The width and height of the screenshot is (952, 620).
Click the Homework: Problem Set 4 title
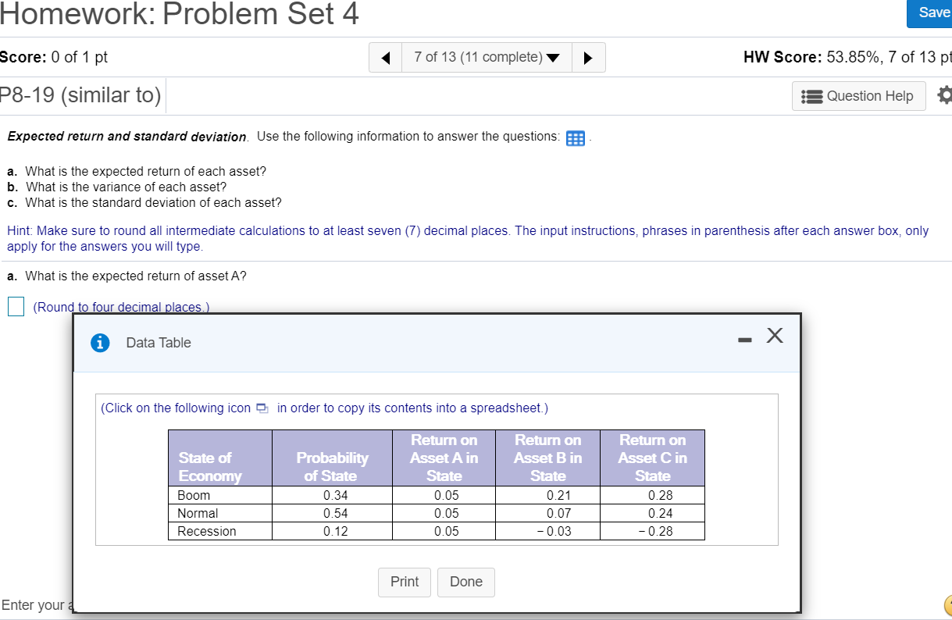pyautogui.click(x=180, y=14)
